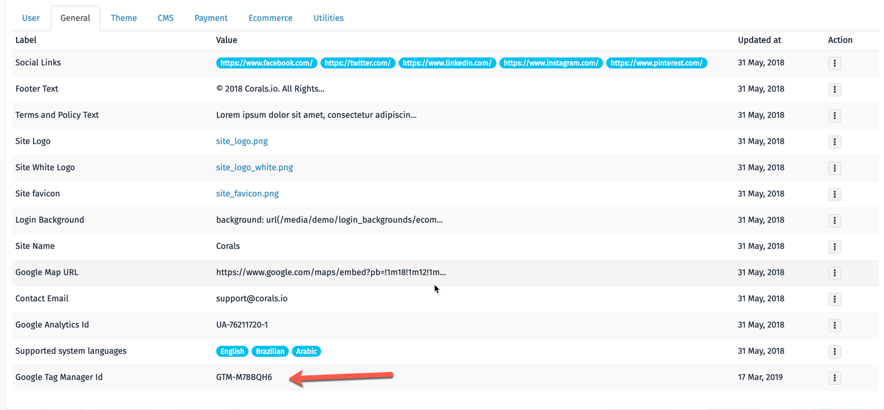Select the Arabic language badge
884x410 pixels.
[x=306, y=351]
